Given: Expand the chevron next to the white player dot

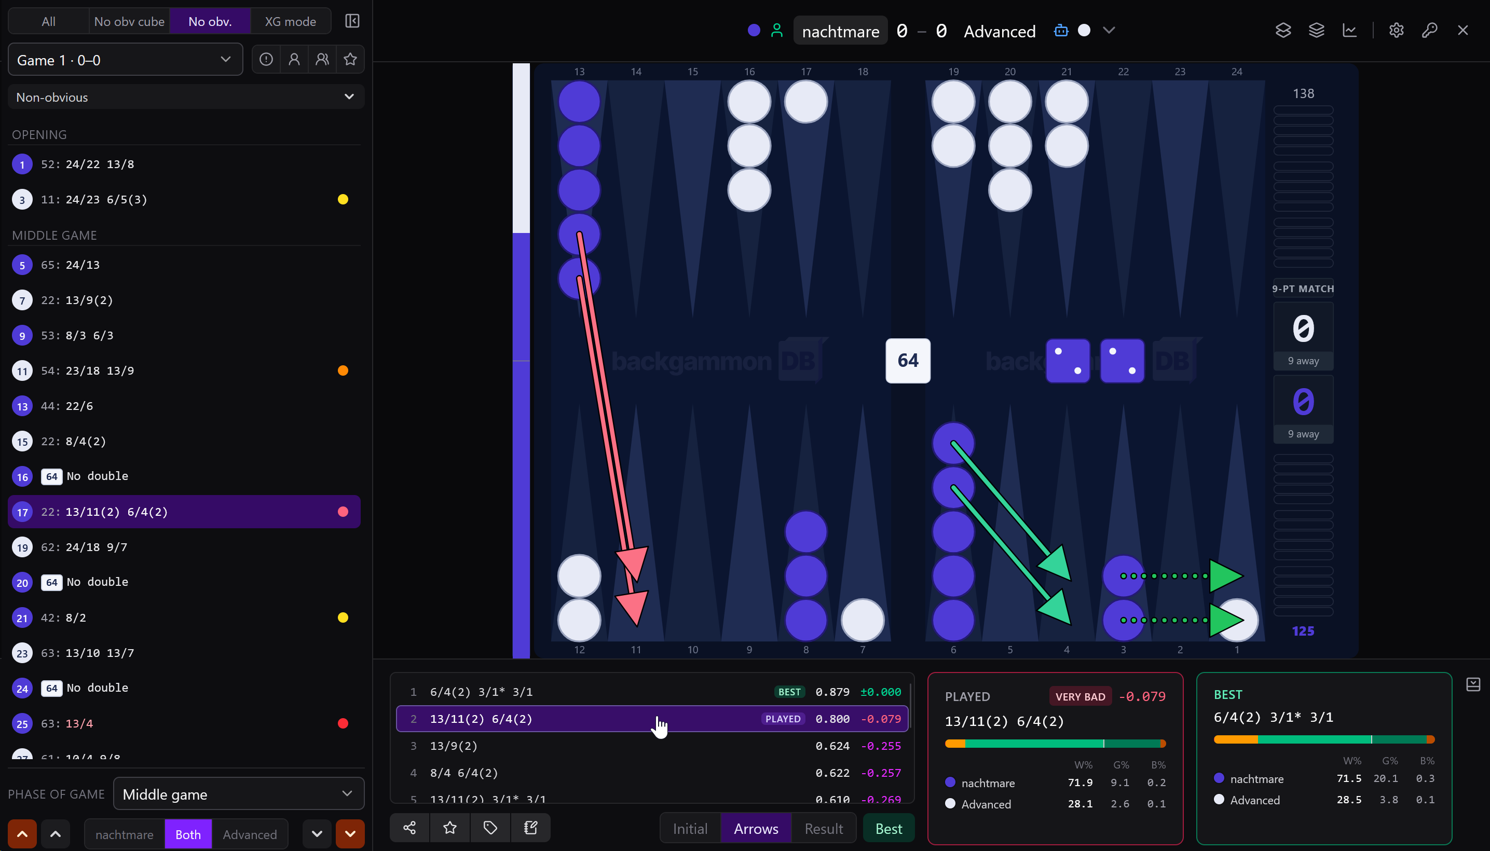Looking at the screenshot, I should pos(1109,31).
